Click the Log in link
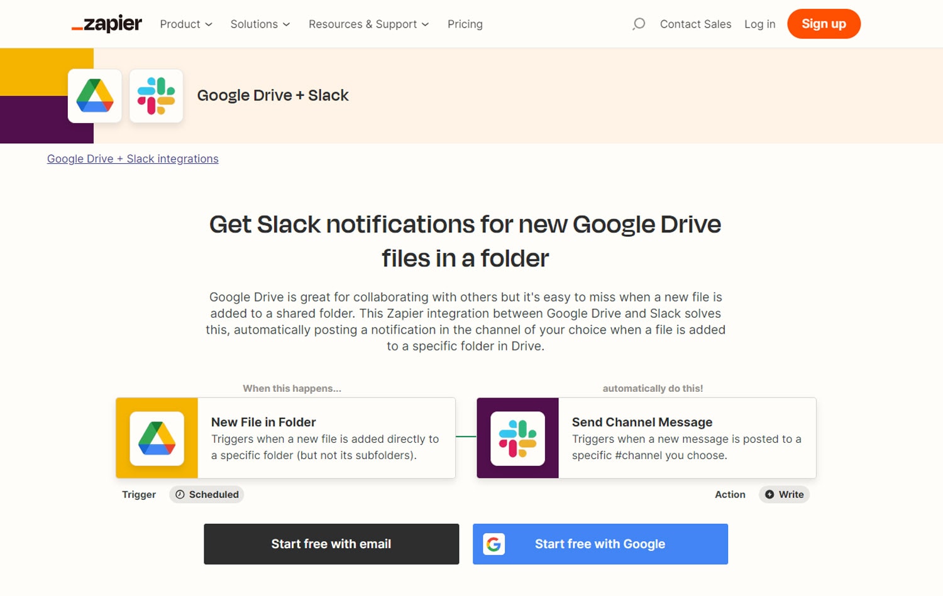This screenshot has width=943, height=596. pos(759,24)
